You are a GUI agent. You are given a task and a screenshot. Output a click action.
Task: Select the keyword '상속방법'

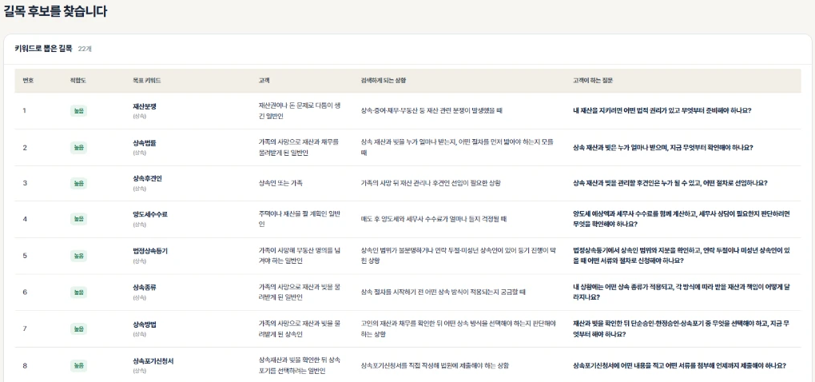tap(145, 324)
